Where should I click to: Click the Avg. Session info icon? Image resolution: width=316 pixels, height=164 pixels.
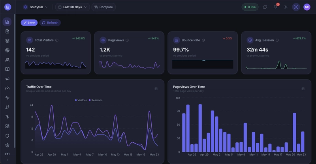coord(277,40)
